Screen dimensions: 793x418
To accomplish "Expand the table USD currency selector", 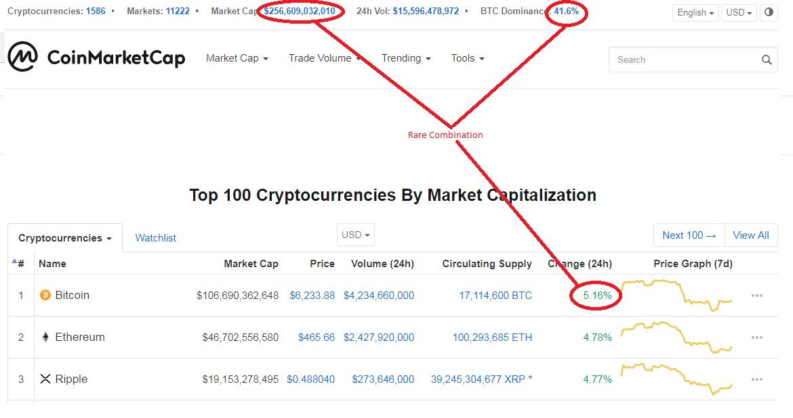I will pos(356,235).
